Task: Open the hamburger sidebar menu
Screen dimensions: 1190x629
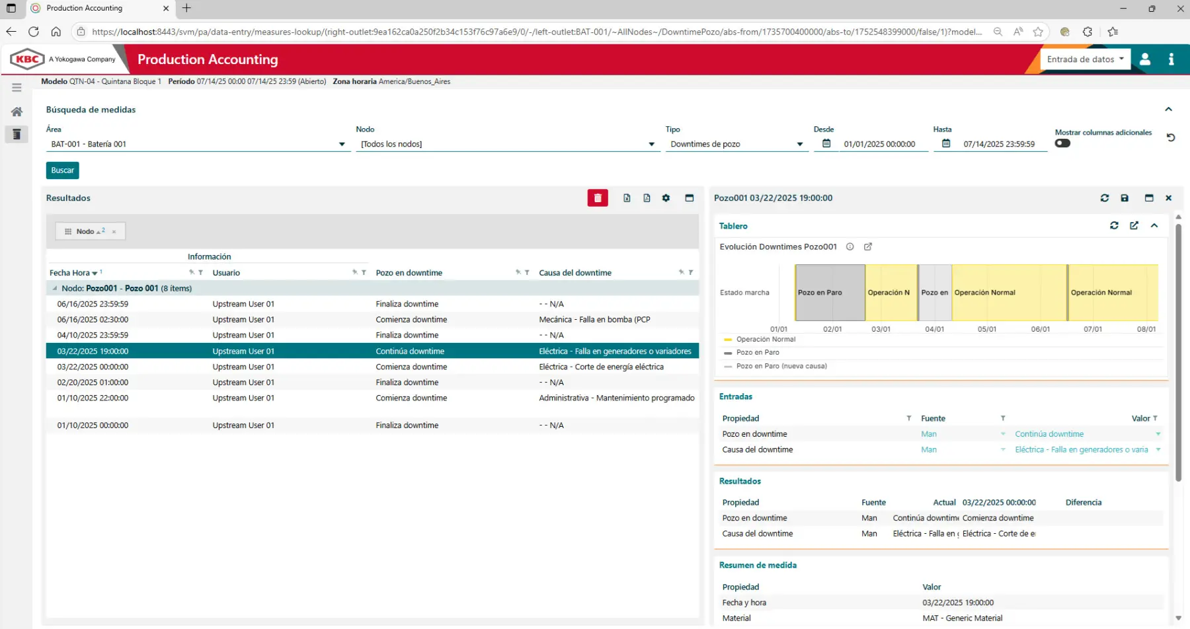Action: click(x=17, y=87)
